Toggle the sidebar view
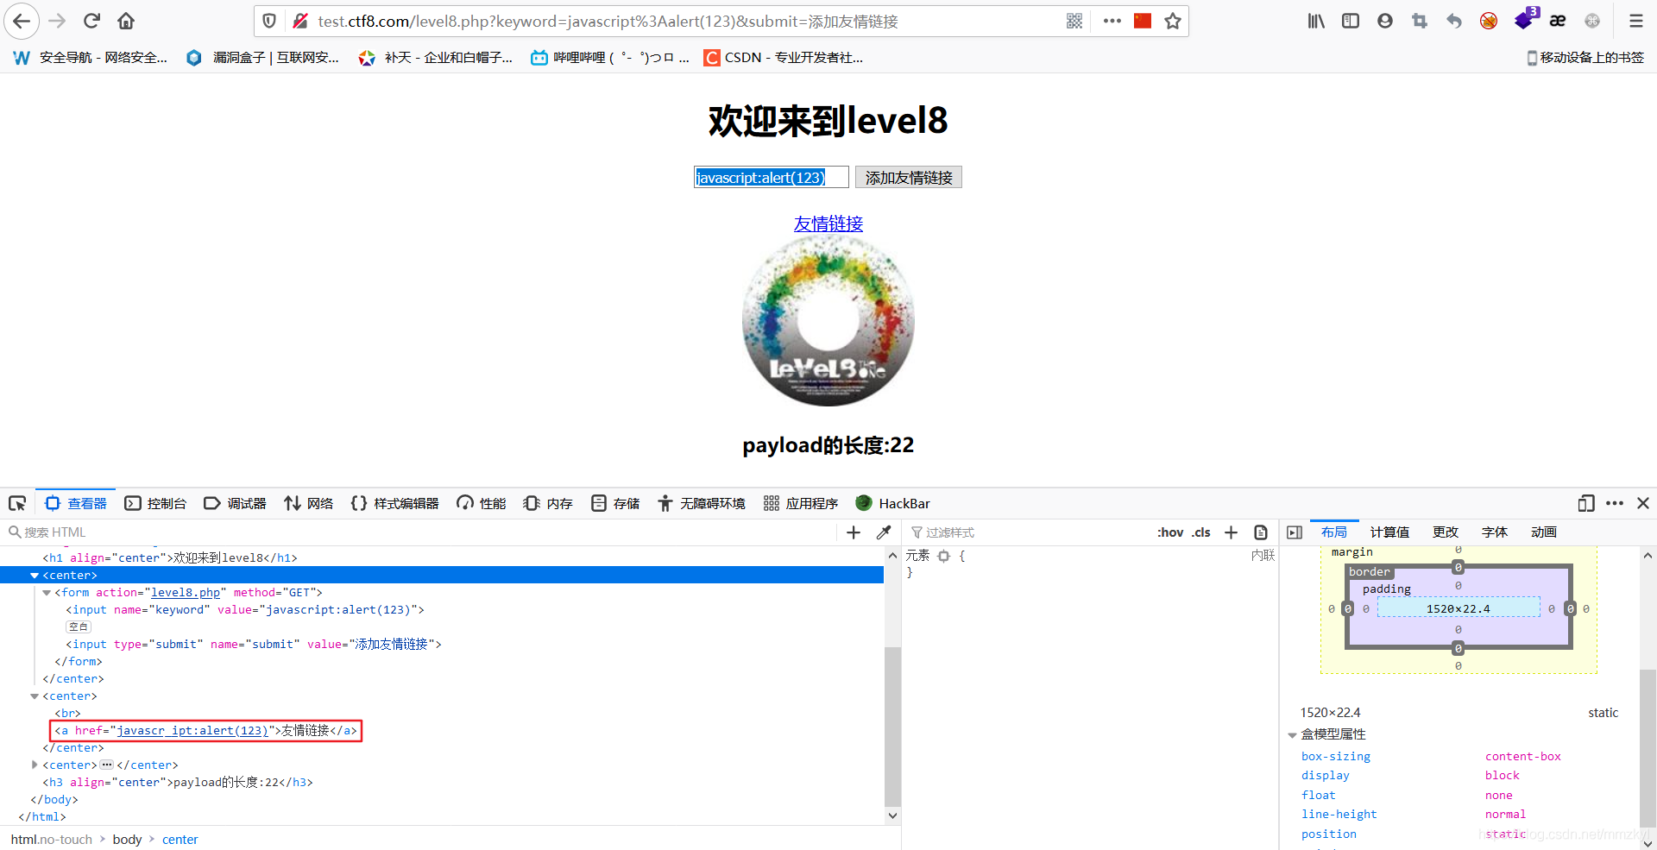This screenshot has height=850, width=1657. pos(1351,21)
